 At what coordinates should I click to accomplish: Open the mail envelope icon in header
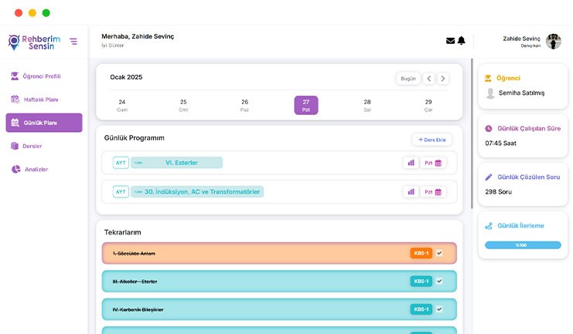450,41
